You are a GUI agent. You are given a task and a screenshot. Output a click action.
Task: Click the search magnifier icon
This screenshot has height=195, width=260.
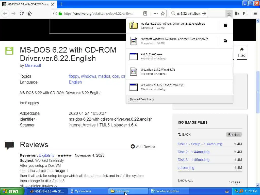point(173,13)
